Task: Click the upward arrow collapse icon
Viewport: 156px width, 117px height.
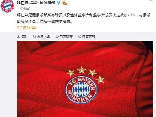Action: (18, 36)
